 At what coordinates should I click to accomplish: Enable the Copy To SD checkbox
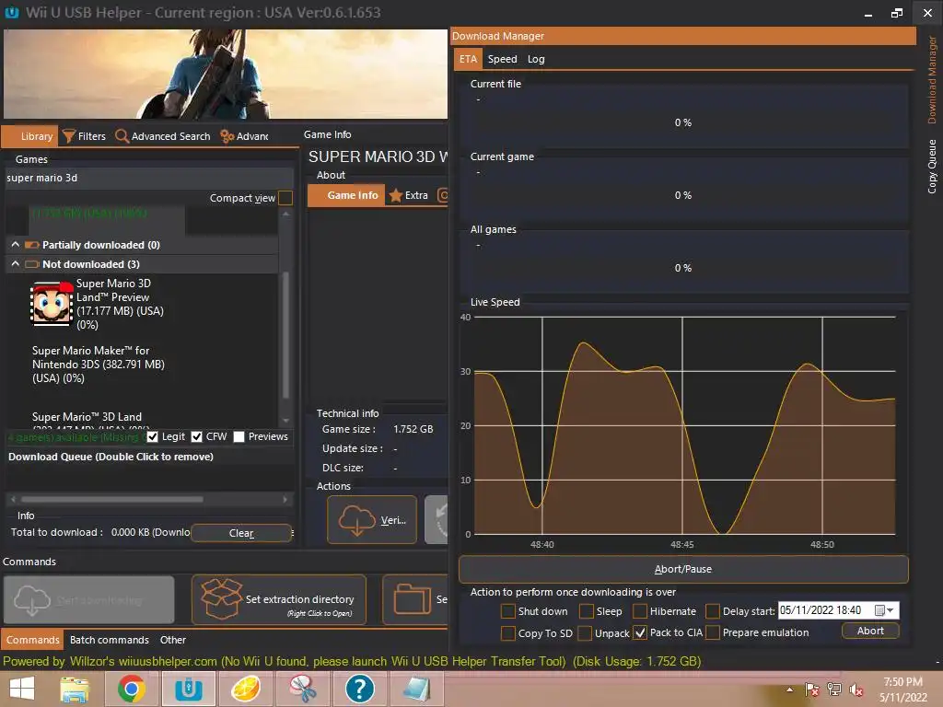[508, 633]
